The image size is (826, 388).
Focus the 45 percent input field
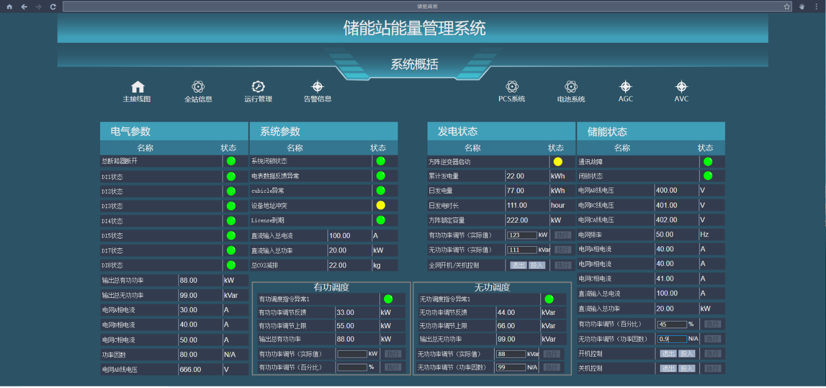tap(672, 325)
